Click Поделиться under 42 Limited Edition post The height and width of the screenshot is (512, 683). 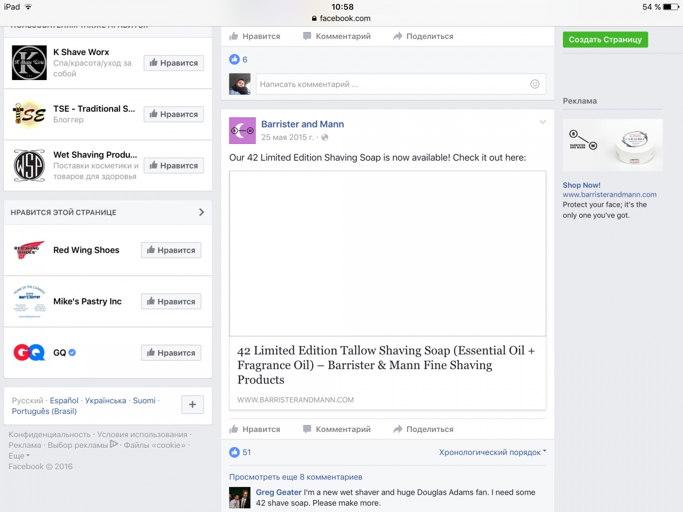[x=423, y=429]
